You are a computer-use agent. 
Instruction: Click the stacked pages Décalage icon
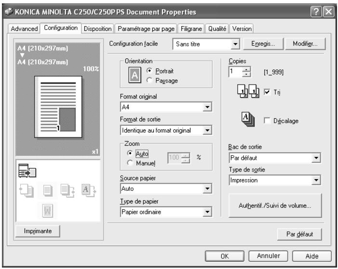tap(248, 119)
